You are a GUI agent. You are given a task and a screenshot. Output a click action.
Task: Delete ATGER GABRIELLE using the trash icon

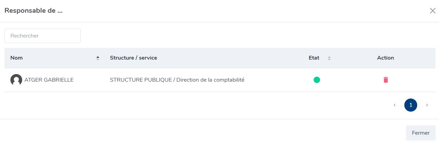pyautogui.click(x=386, y=80)
